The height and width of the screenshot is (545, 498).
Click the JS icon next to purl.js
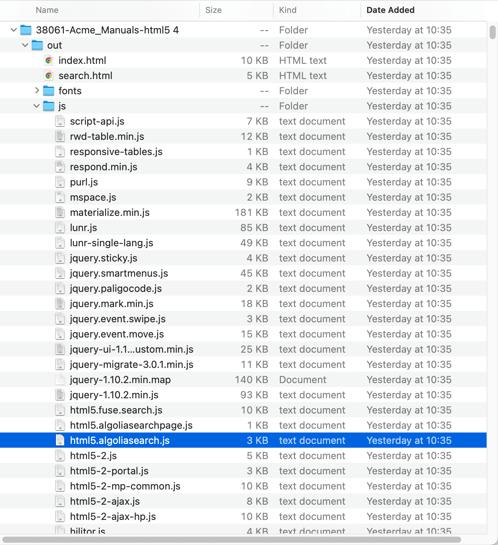(x=60, y=182)
